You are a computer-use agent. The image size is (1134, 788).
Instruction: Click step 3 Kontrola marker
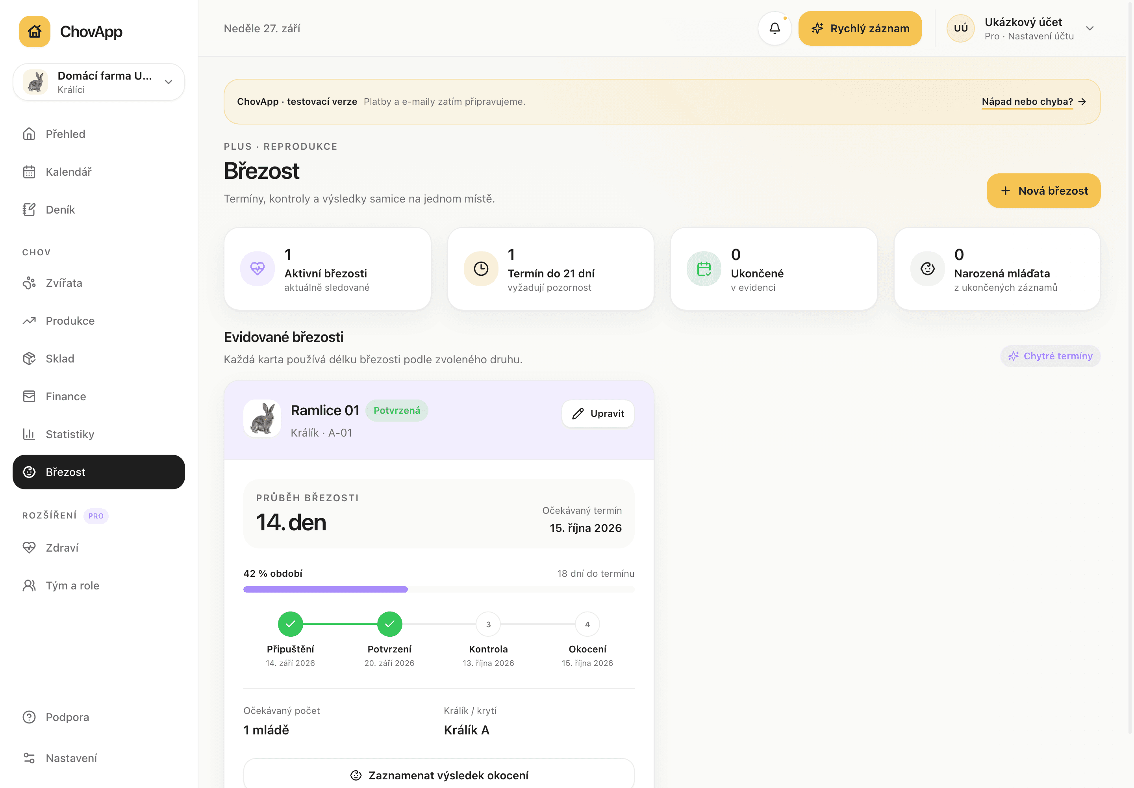[x=488, y=624]
